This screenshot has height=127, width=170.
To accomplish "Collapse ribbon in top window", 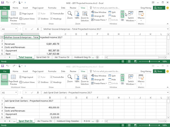I will (x=168, y=24).
